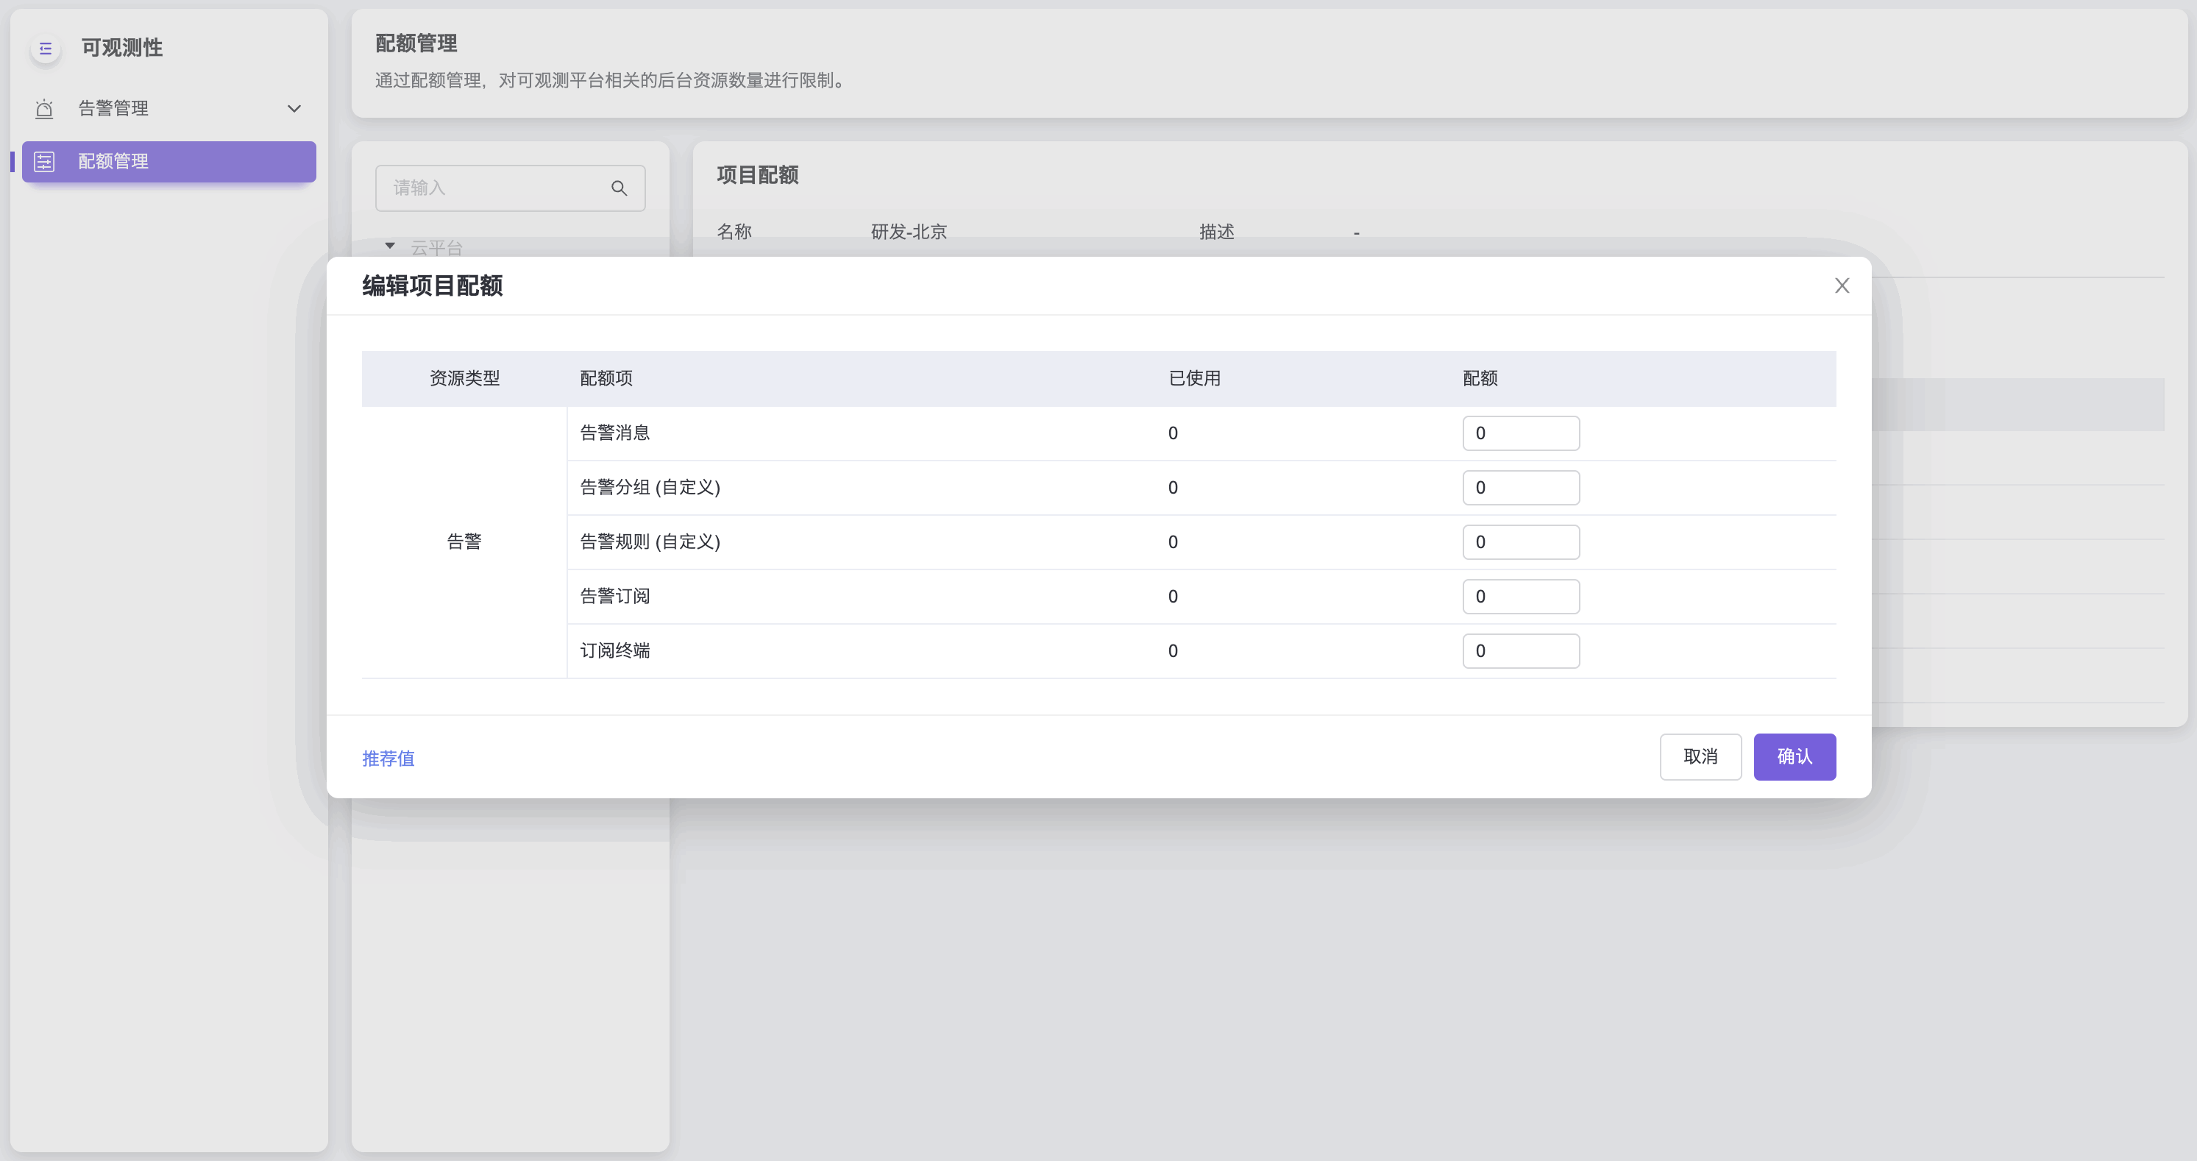Close the 编辑项目配额 dialog
The width and height of the screenshot is (2197, 1161).
pyautogui.click(x=1842, y=285)
